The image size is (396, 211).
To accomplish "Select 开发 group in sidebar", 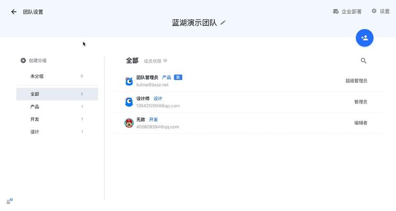I will [x=57, y=119].
